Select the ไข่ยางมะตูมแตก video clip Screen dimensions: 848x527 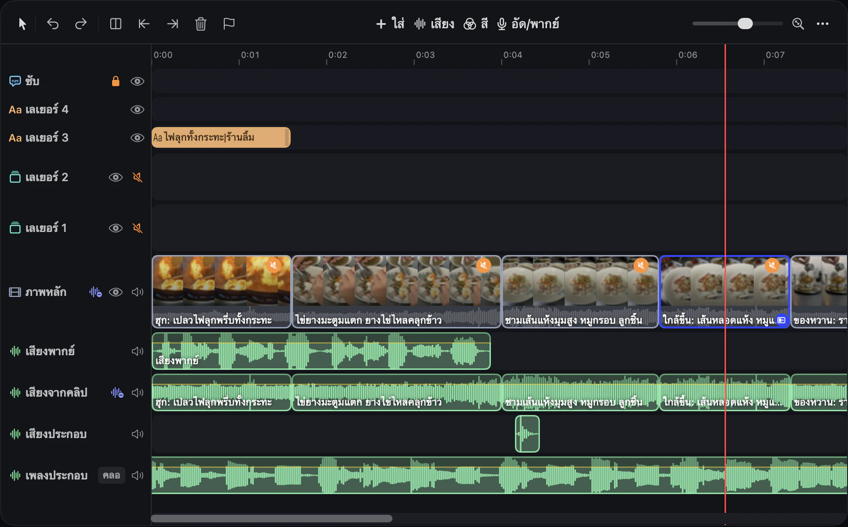[396, 292]
